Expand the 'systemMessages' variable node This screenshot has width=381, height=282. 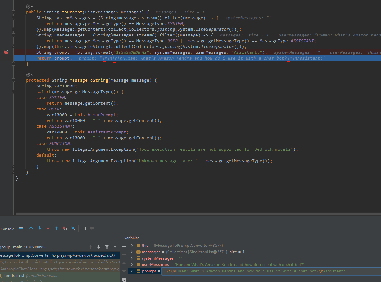coord(132,258)
